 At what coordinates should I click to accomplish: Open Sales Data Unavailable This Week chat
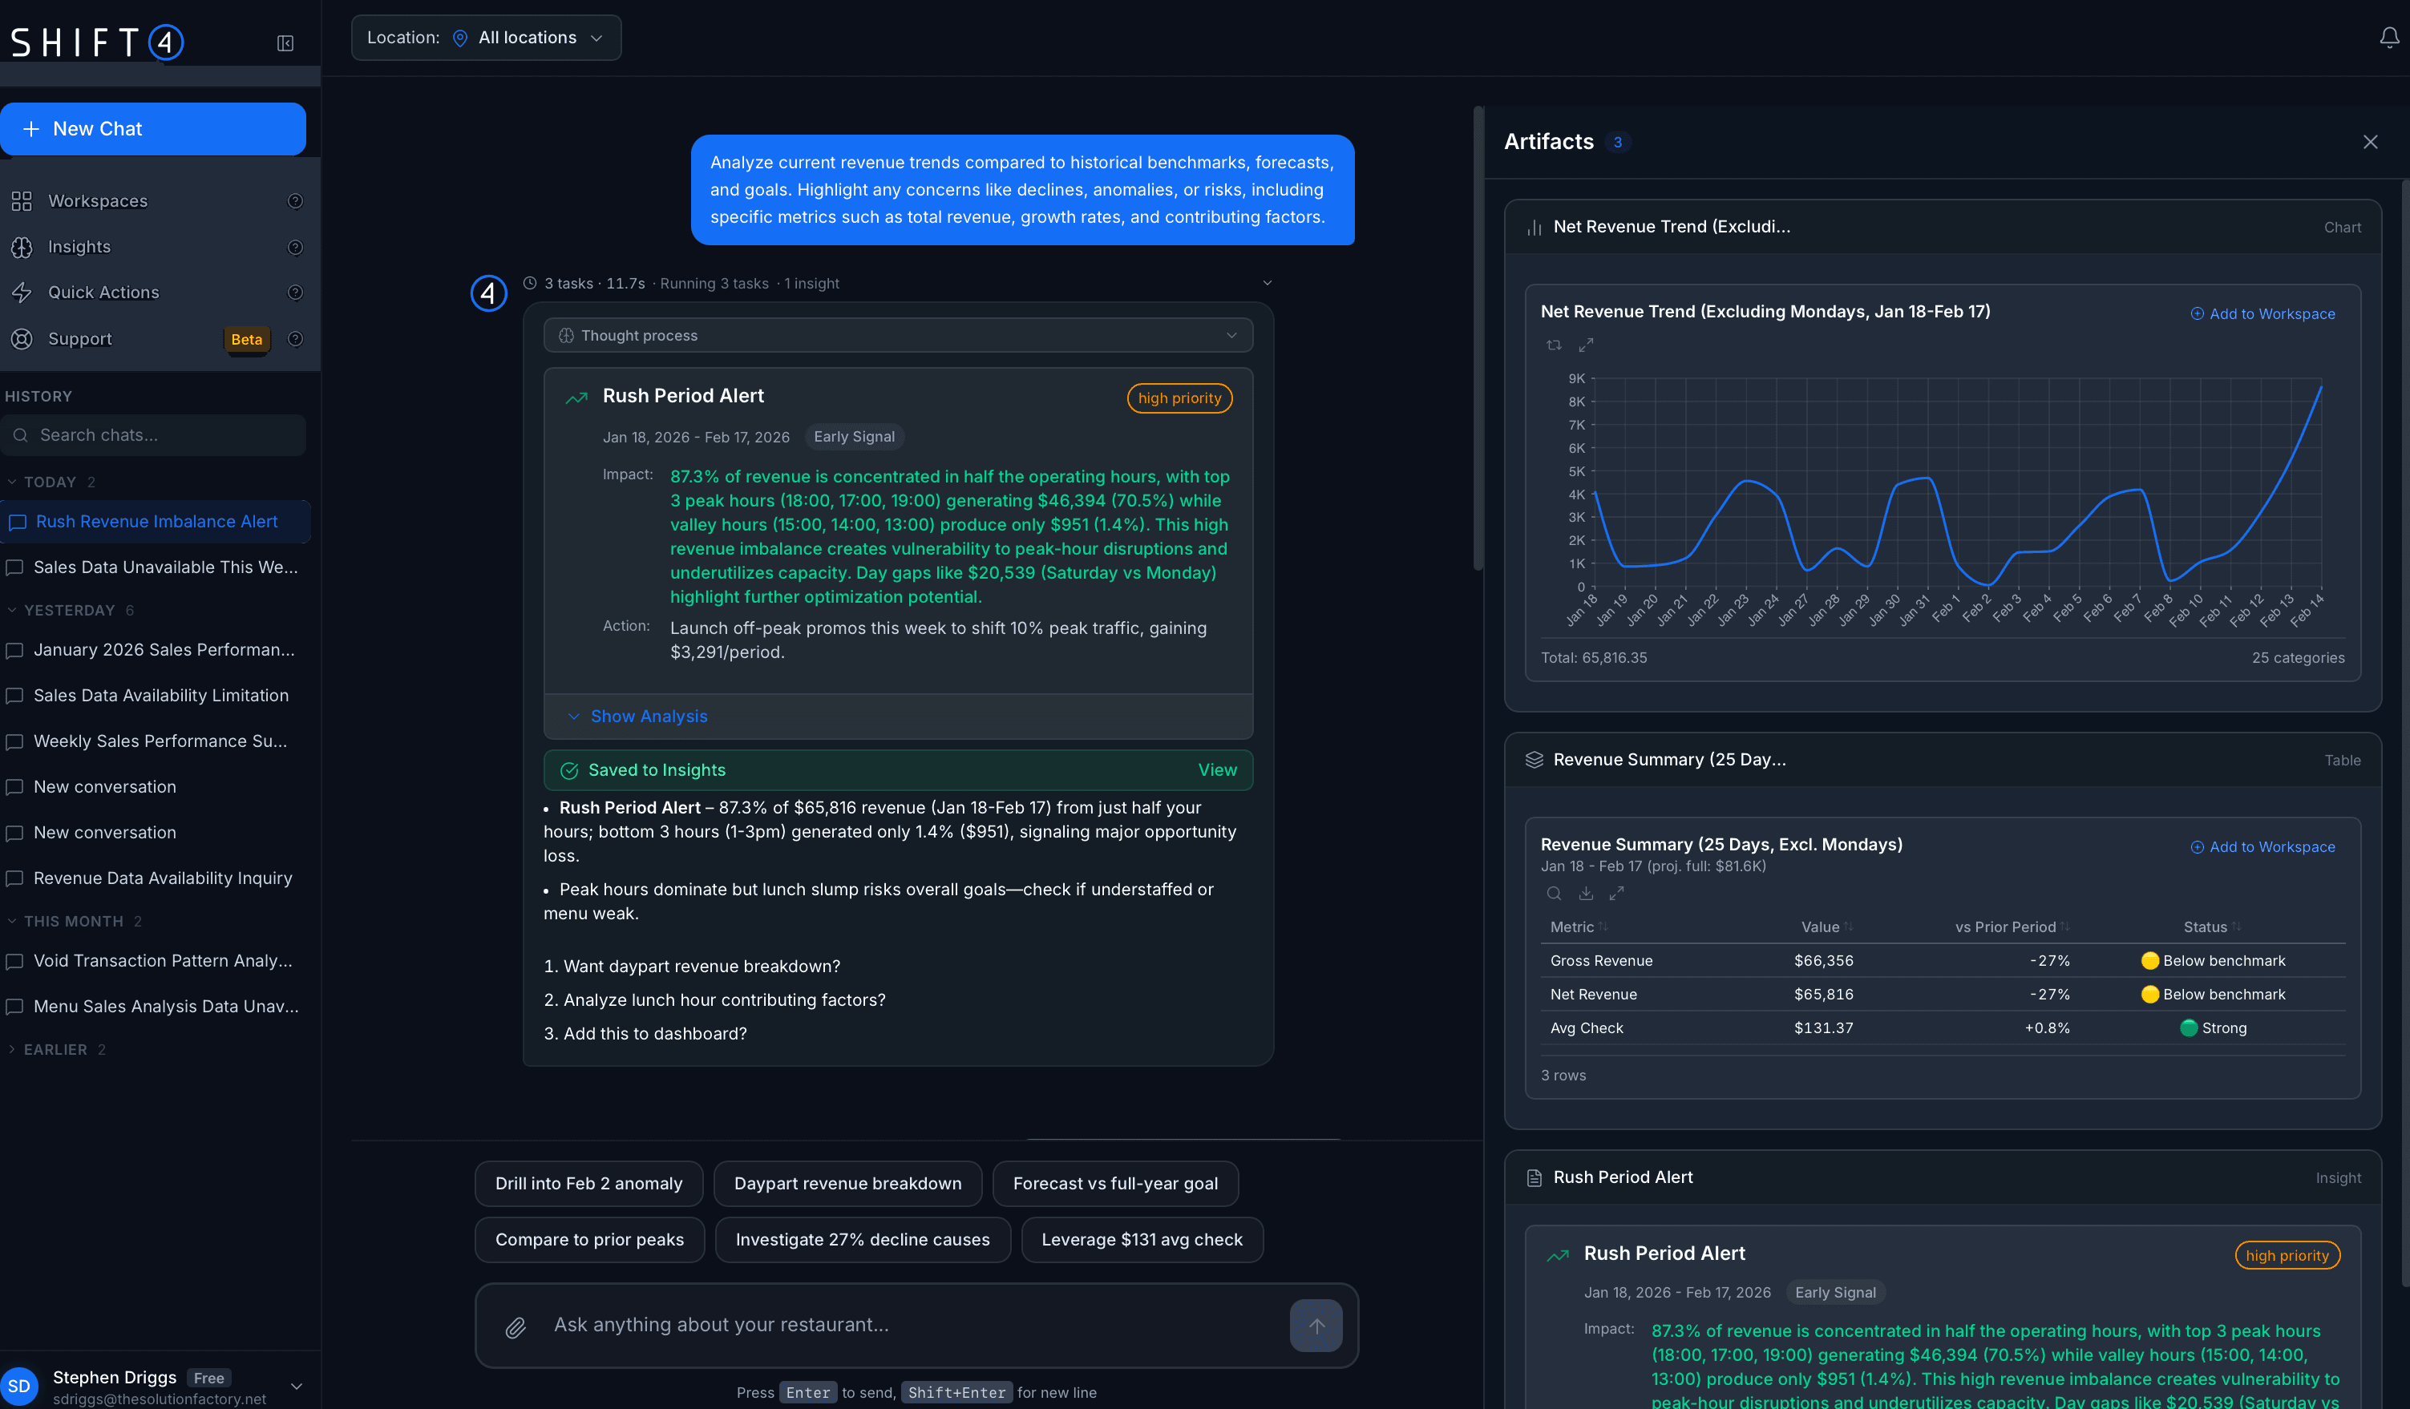(x=155, y=567)
